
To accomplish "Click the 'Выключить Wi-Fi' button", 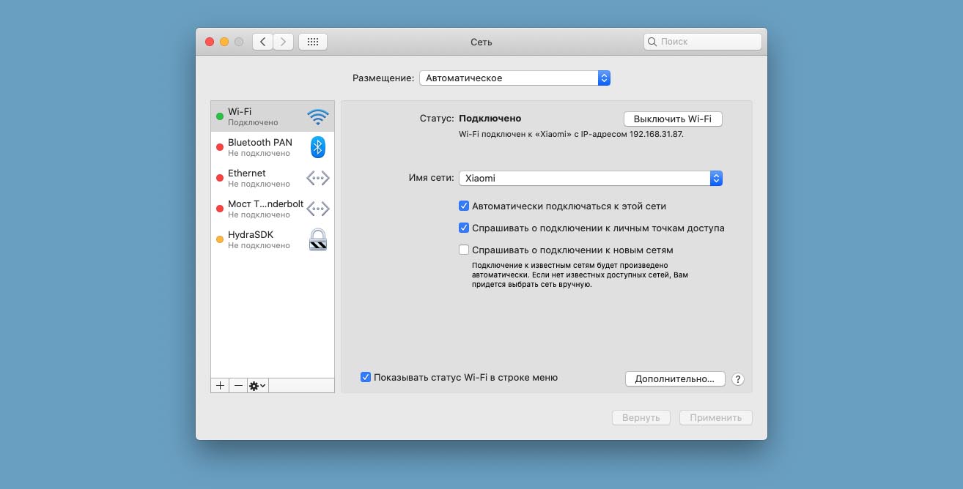I will click(673, 119).
